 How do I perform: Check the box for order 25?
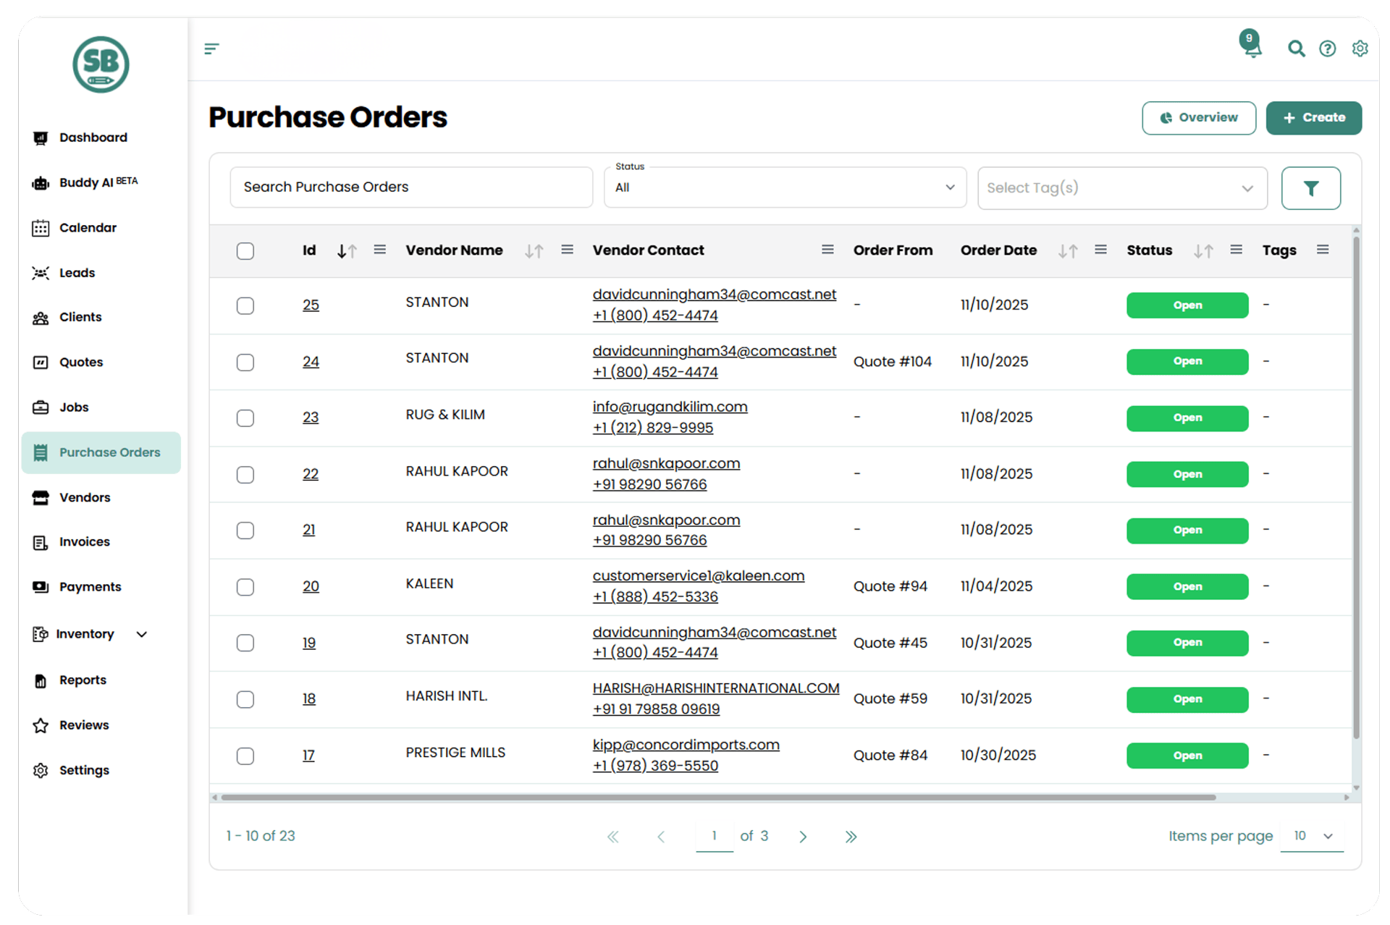tap(245, 305)
